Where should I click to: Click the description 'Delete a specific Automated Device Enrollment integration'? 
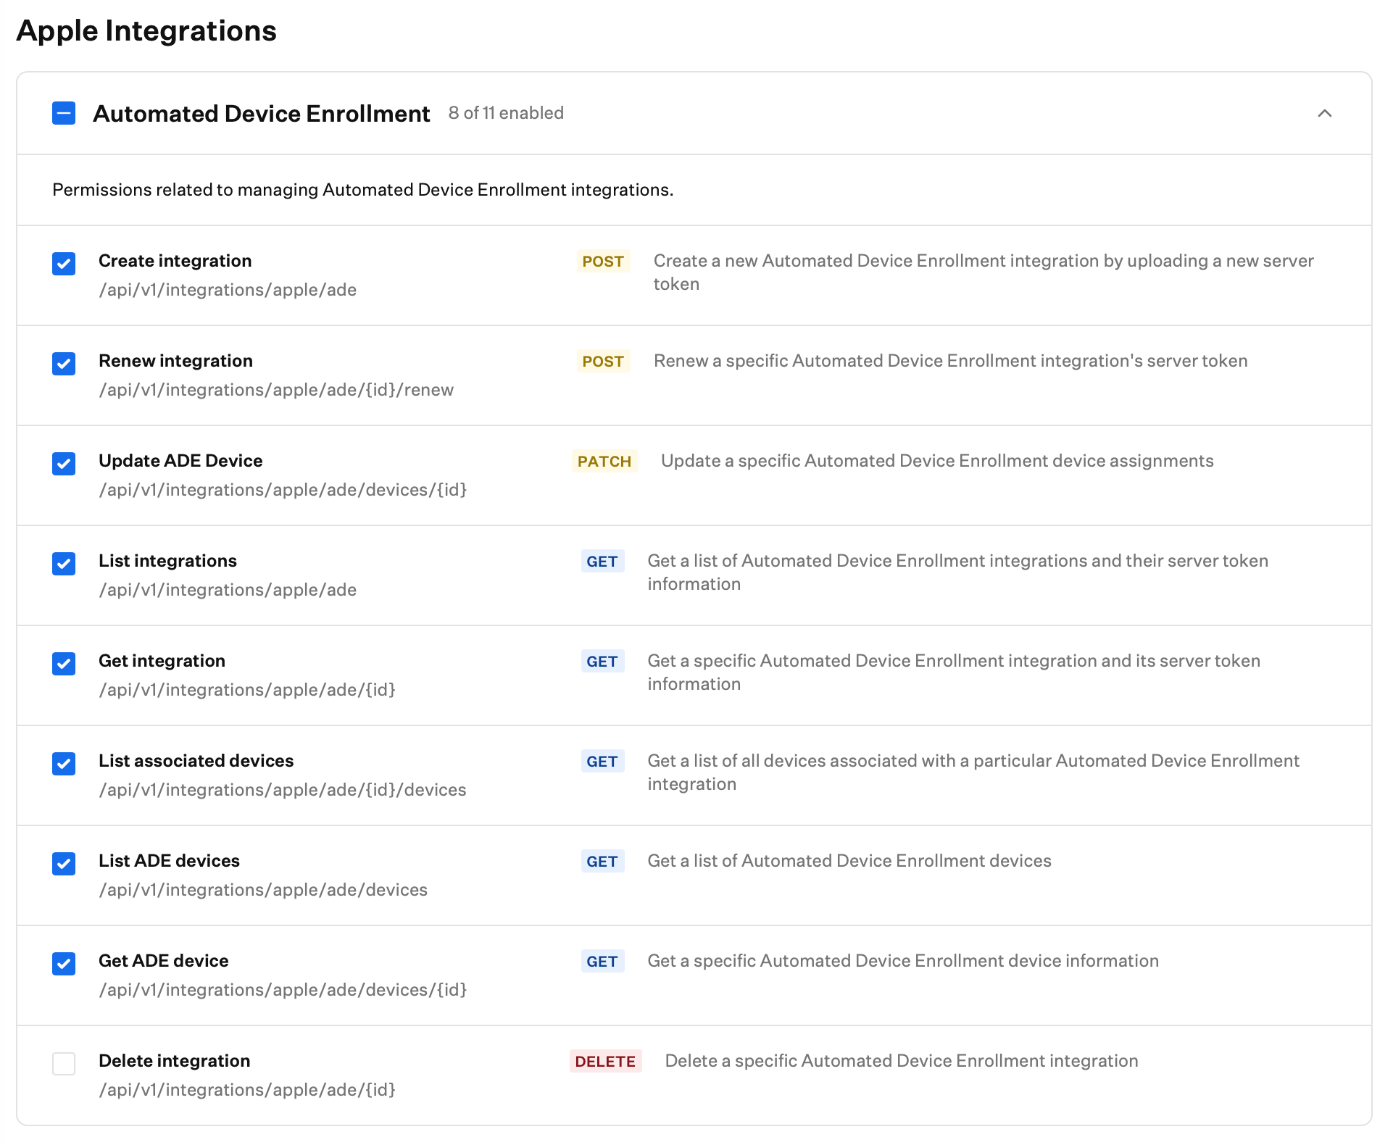[x=902, y=1061]
